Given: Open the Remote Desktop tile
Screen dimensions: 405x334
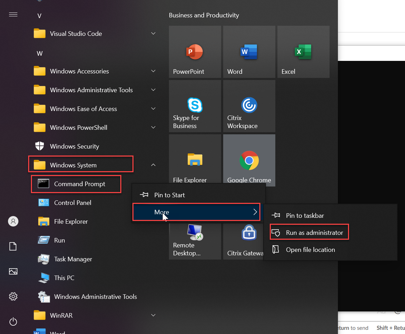Looking at the screenshot, I should click(195, 241).
